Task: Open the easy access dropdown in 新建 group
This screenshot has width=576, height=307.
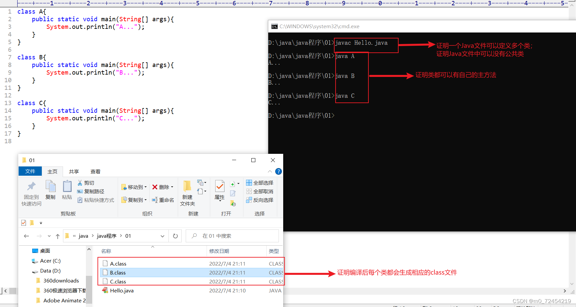Action: (202, 191)
